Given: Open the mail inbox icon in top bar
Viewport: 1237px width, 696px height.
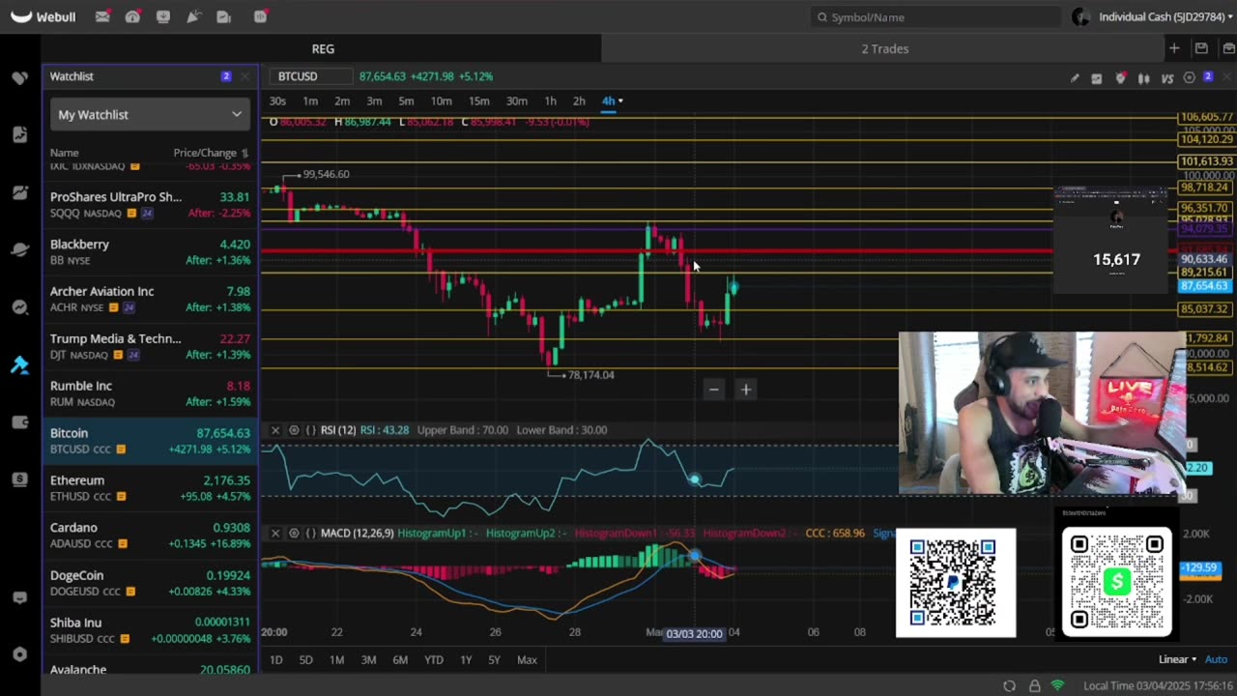Looking at the screenshot, I should [x=102, y=16].
